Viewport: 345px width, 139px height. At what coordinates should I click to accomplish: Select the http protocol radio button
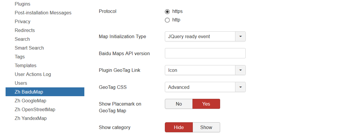167,20
